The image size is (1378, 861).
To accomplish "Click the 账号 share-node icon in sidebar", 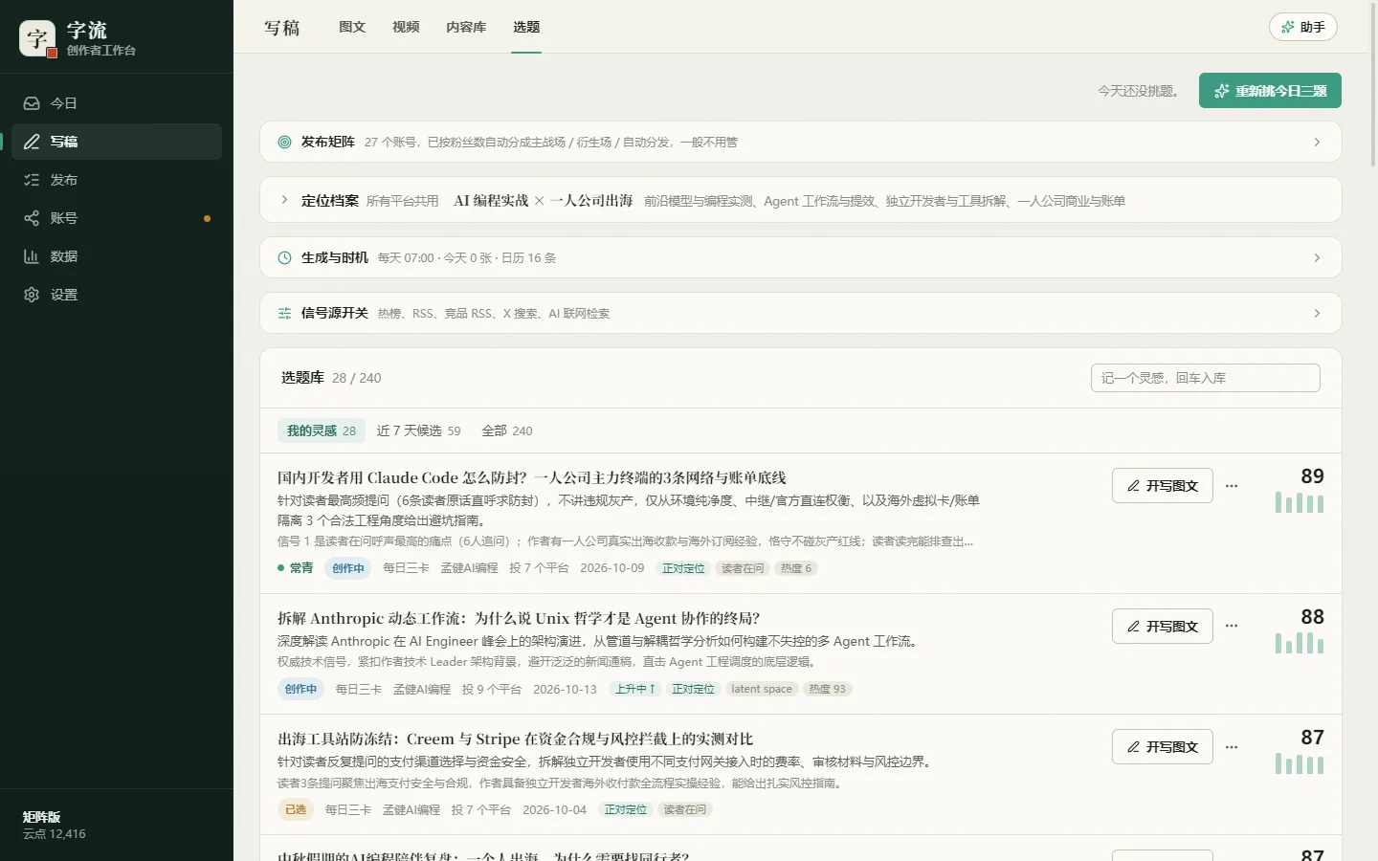I will click(x=32, y=218).
